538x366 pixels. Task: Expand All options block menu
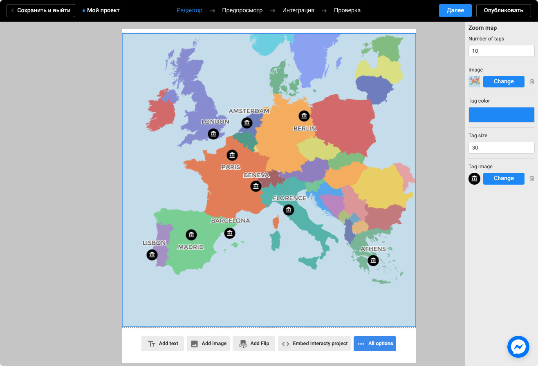(375, 344)
